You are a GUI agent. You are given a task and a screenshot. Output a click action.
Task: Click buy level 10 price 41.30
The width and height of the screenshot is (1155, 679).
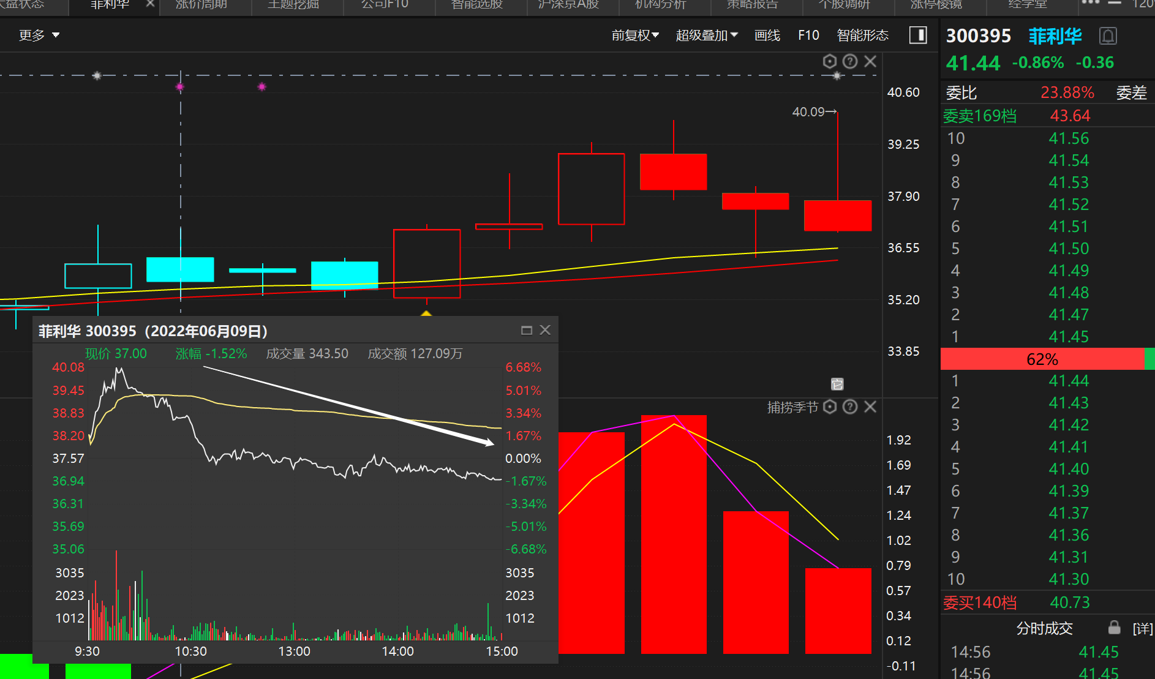(1069, 579)
